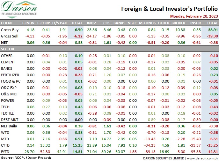Select MTD COS. value 14.72
219x161 pixels.
(x=106, y=139)
